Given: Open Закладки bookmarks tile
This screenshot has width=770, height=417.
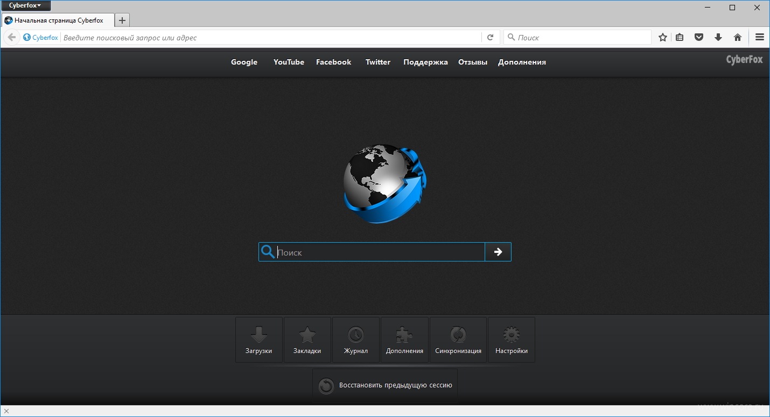Looking at the screenshot, I should (307, 340).
